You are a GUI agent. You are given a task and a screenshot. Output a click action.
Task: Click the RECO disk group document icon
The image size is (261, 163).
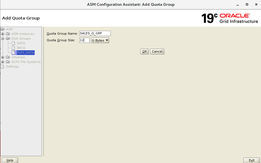click(x=13, y=48)
